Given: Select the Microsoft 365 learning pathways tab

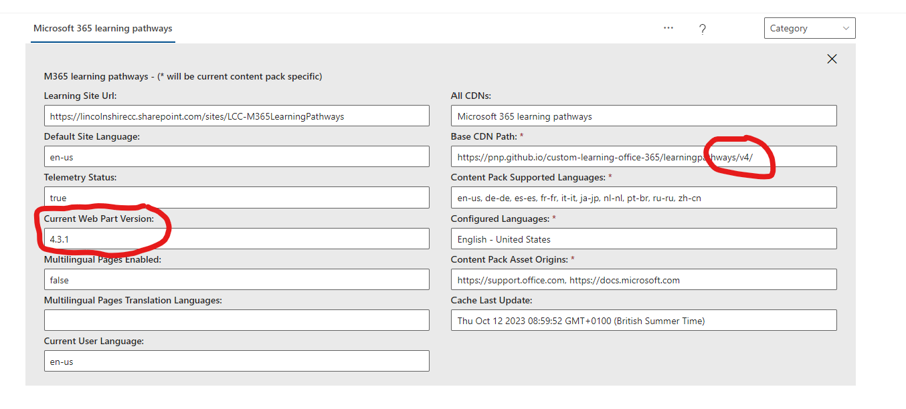Looking at the screenshot, I should (x=102, y=29).
